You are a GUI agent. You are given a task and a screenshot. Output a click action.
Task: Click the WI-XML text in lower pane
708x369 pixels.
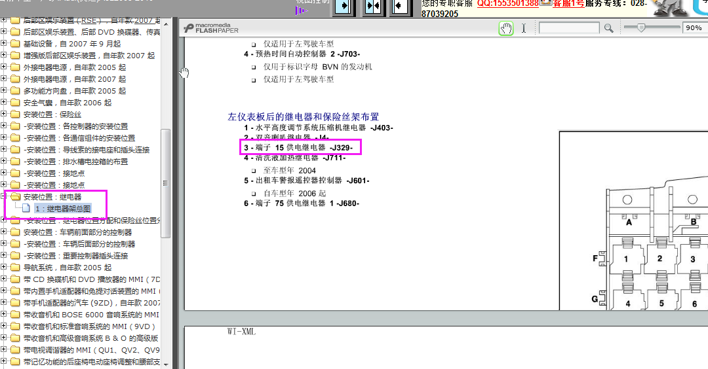[241, 332]
